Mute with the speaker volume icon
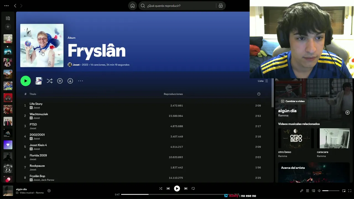 (x=319, y=191)
